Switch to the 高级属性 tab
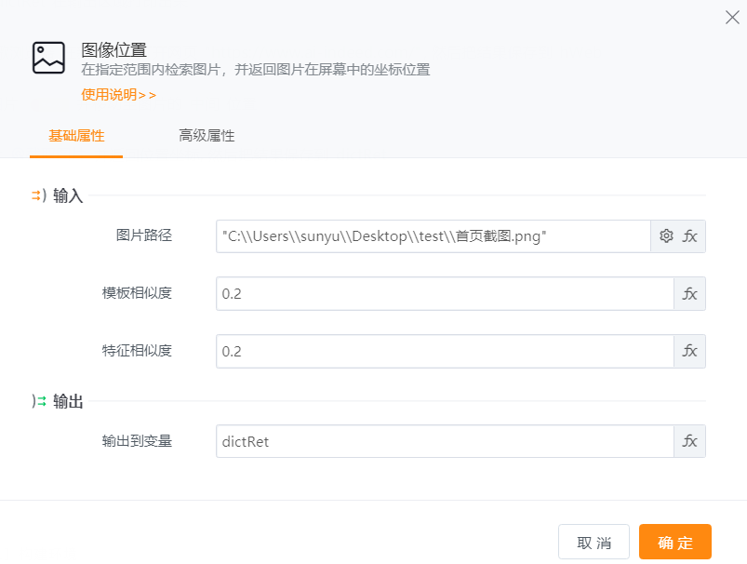This screenshot has width=747, height=564. point(207,136)
